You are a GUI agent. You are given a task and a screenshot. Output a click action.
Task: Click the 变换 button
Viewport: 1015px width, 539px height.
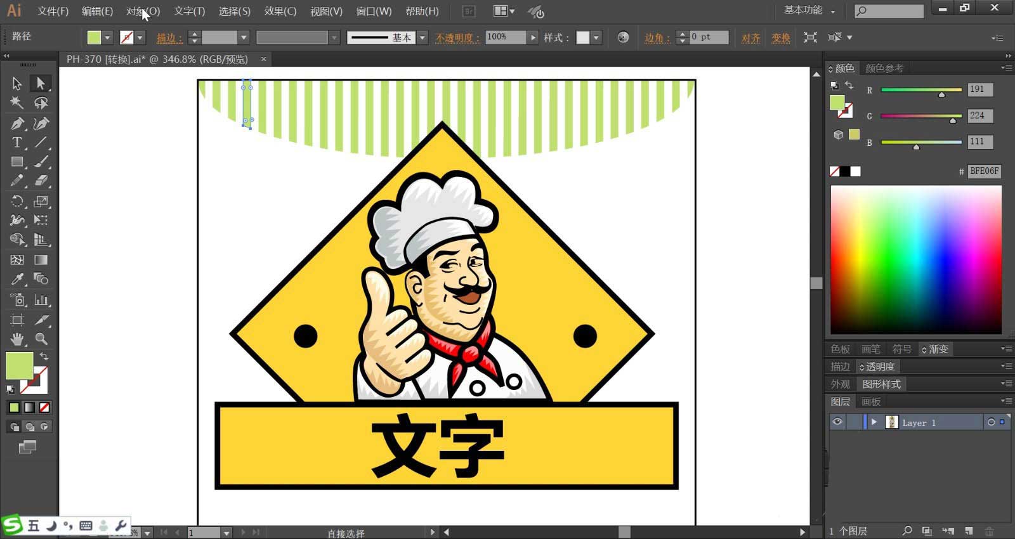[781, 38]
